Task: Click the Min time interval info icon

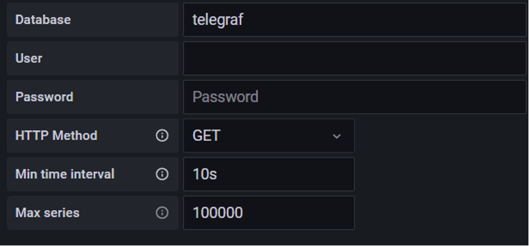Action: point(162,174)
